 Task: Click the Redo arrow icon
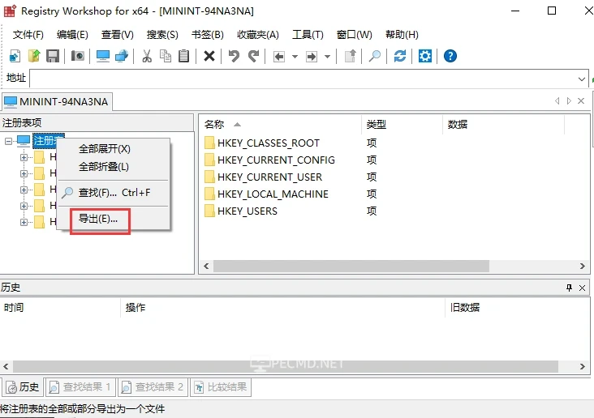pyautogui.click(x=253, y=57)
